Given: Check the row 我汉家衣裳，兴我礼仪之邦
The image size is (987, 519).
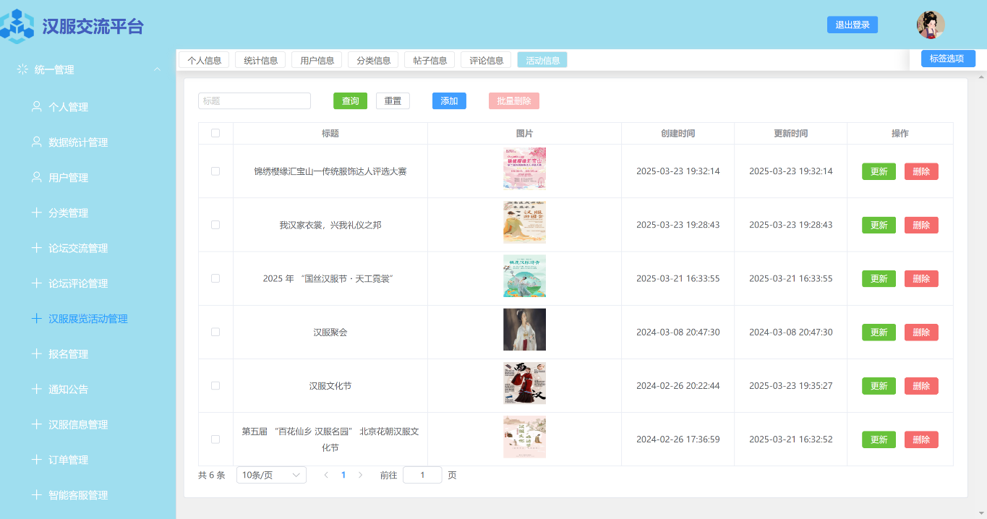Looking at the screenshot, I should pyautogui.click(x=215, y=225).
